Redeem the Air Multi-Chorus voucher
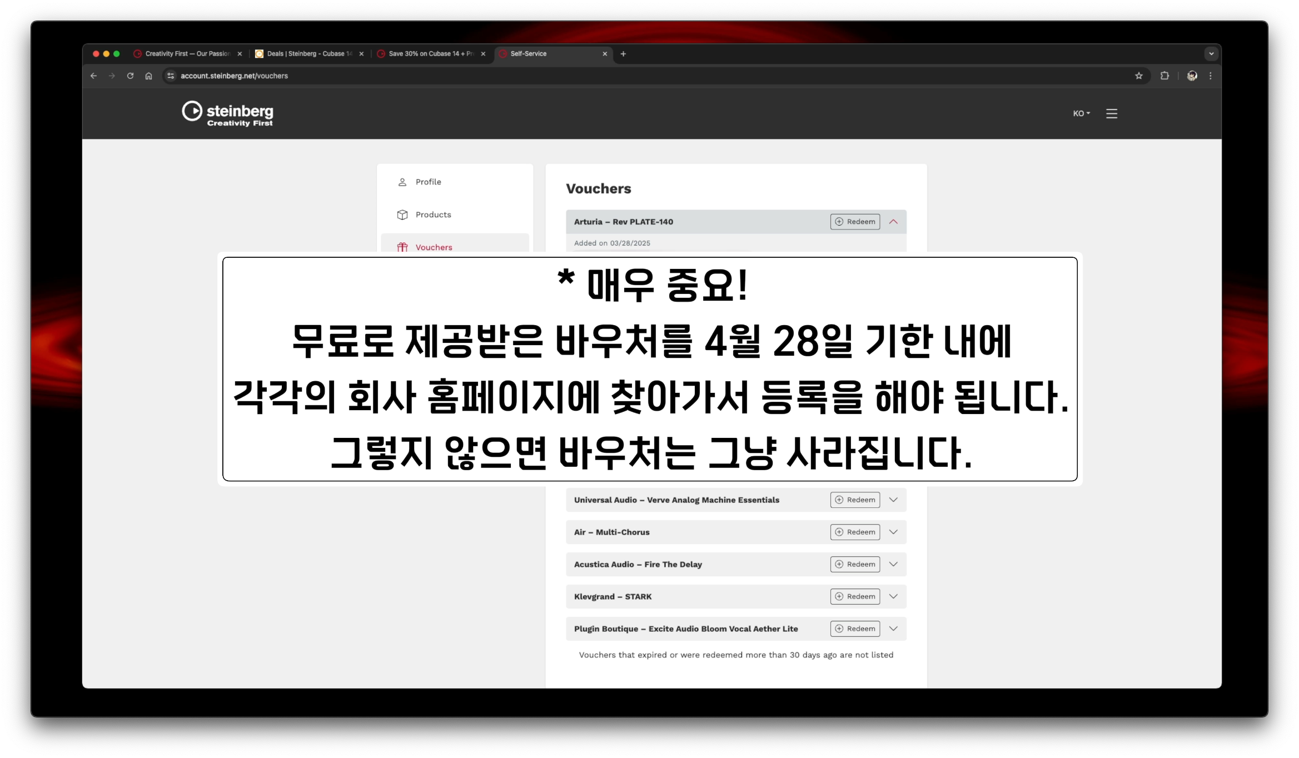The image size is (1299, 758). click(x=855, y=532)
